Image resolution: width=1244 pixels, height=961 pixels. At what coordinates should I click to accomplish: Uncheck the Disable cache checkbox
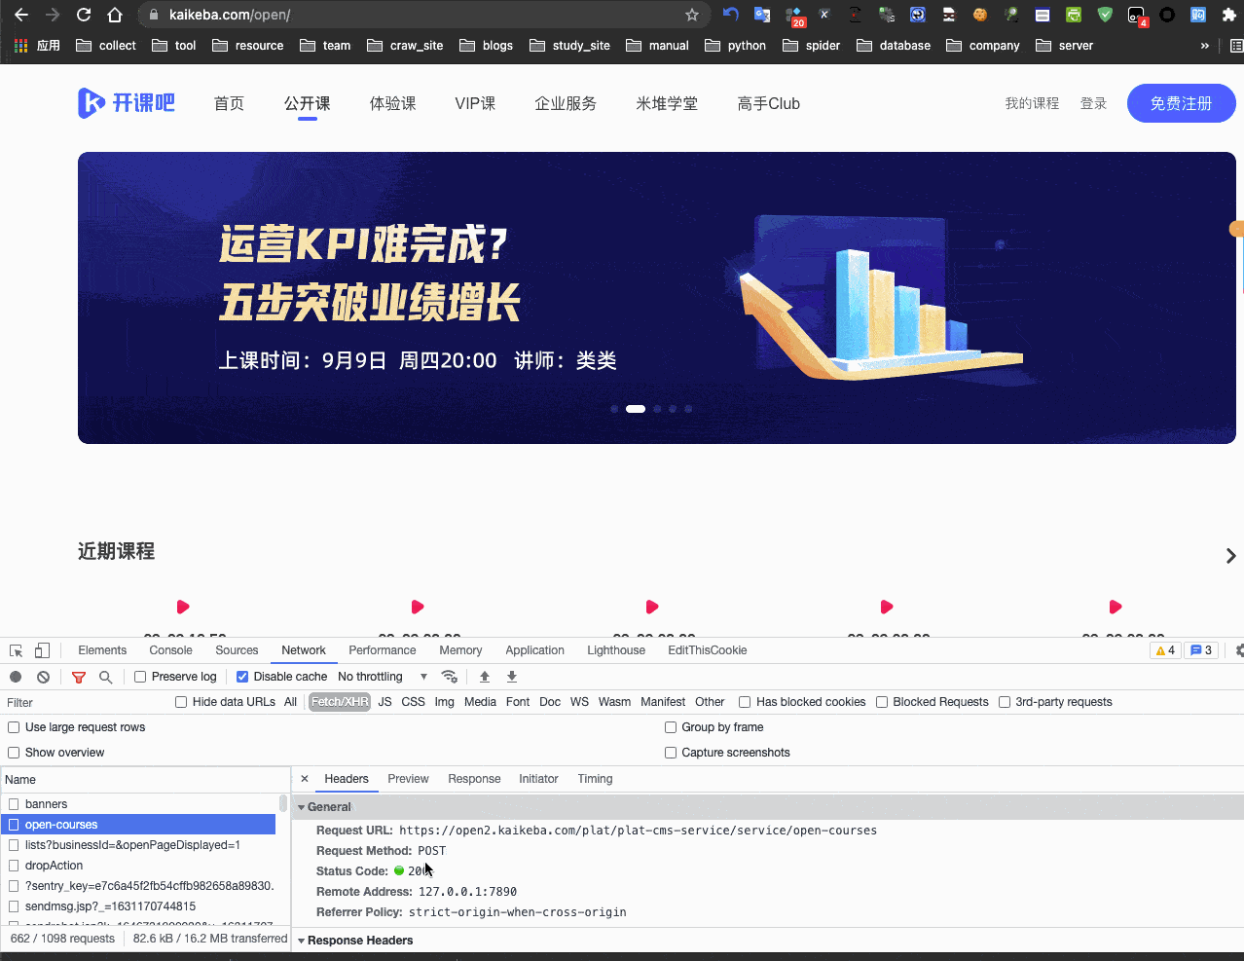coord(242,677)
